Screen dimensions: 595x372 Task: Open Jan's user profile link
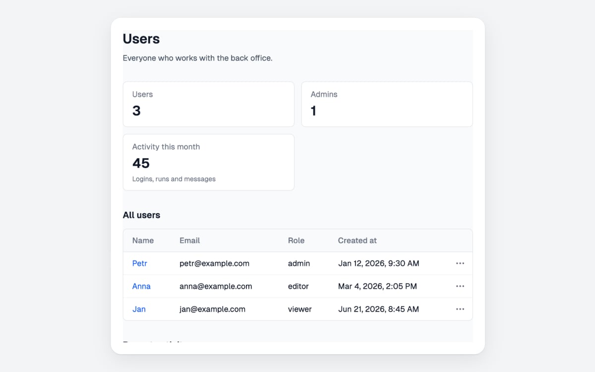pyautogui.click(x=139, y=309)
